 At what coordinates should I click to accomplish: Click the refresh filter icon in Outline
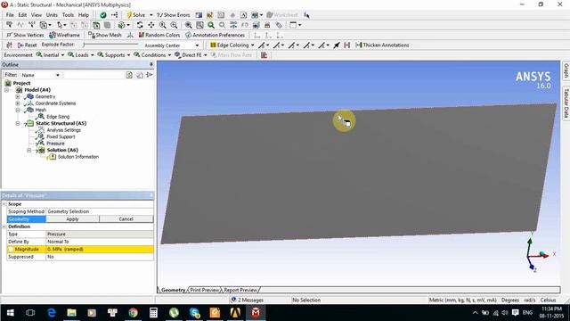[x=129, y=75]
